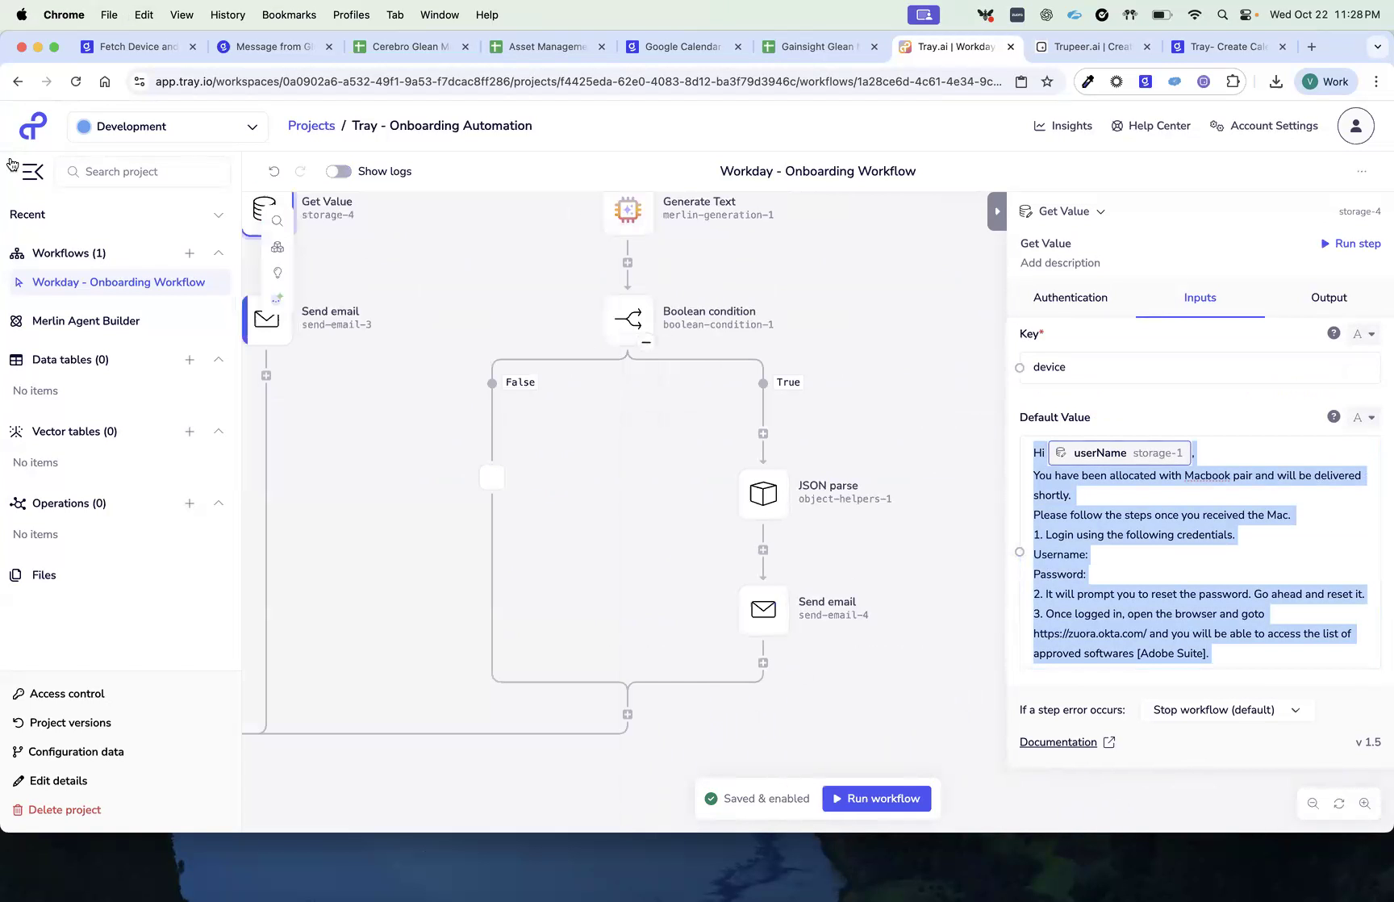Switch to the Output tab
The width and height of the screenshot is (1394, 902).
point(1328,298)
